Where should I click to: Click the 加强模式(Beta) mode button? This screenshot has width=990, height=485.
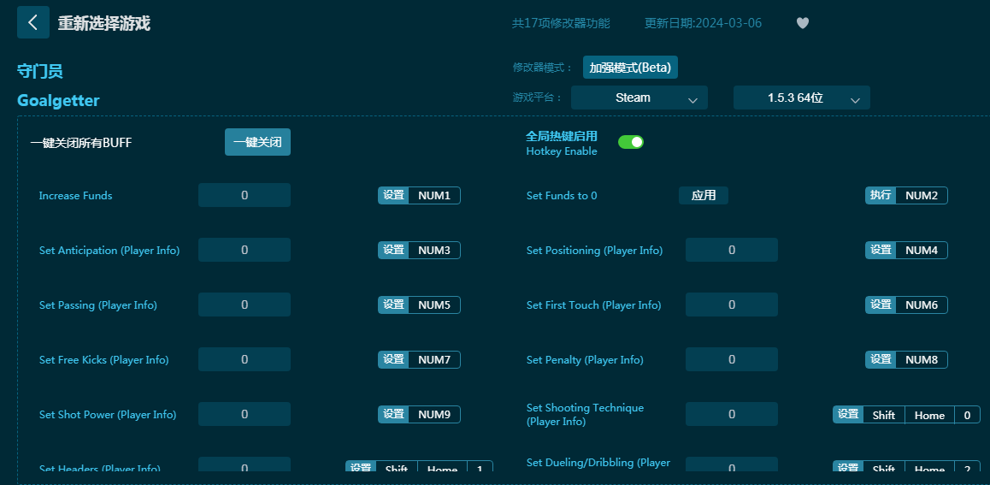[630, 68]
